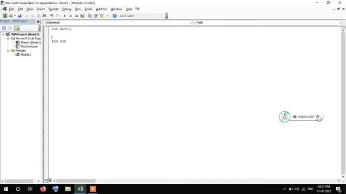Image resolution: width=346 pixels, height=194 pixels.
Task: Open the Debug menu
Action: tap(66, 9)
